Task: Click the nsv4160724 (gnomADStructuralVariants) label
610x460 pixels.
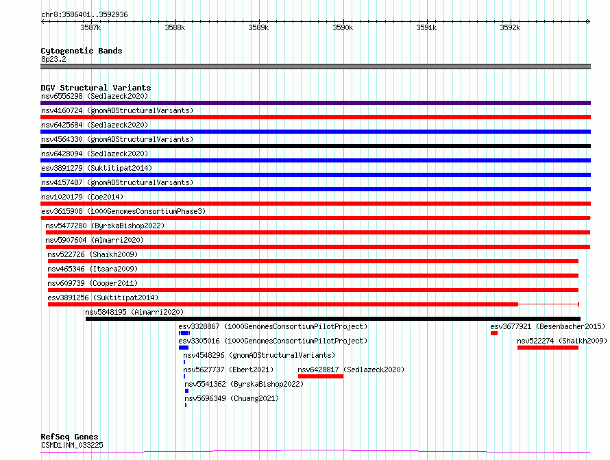Action: 117,110
